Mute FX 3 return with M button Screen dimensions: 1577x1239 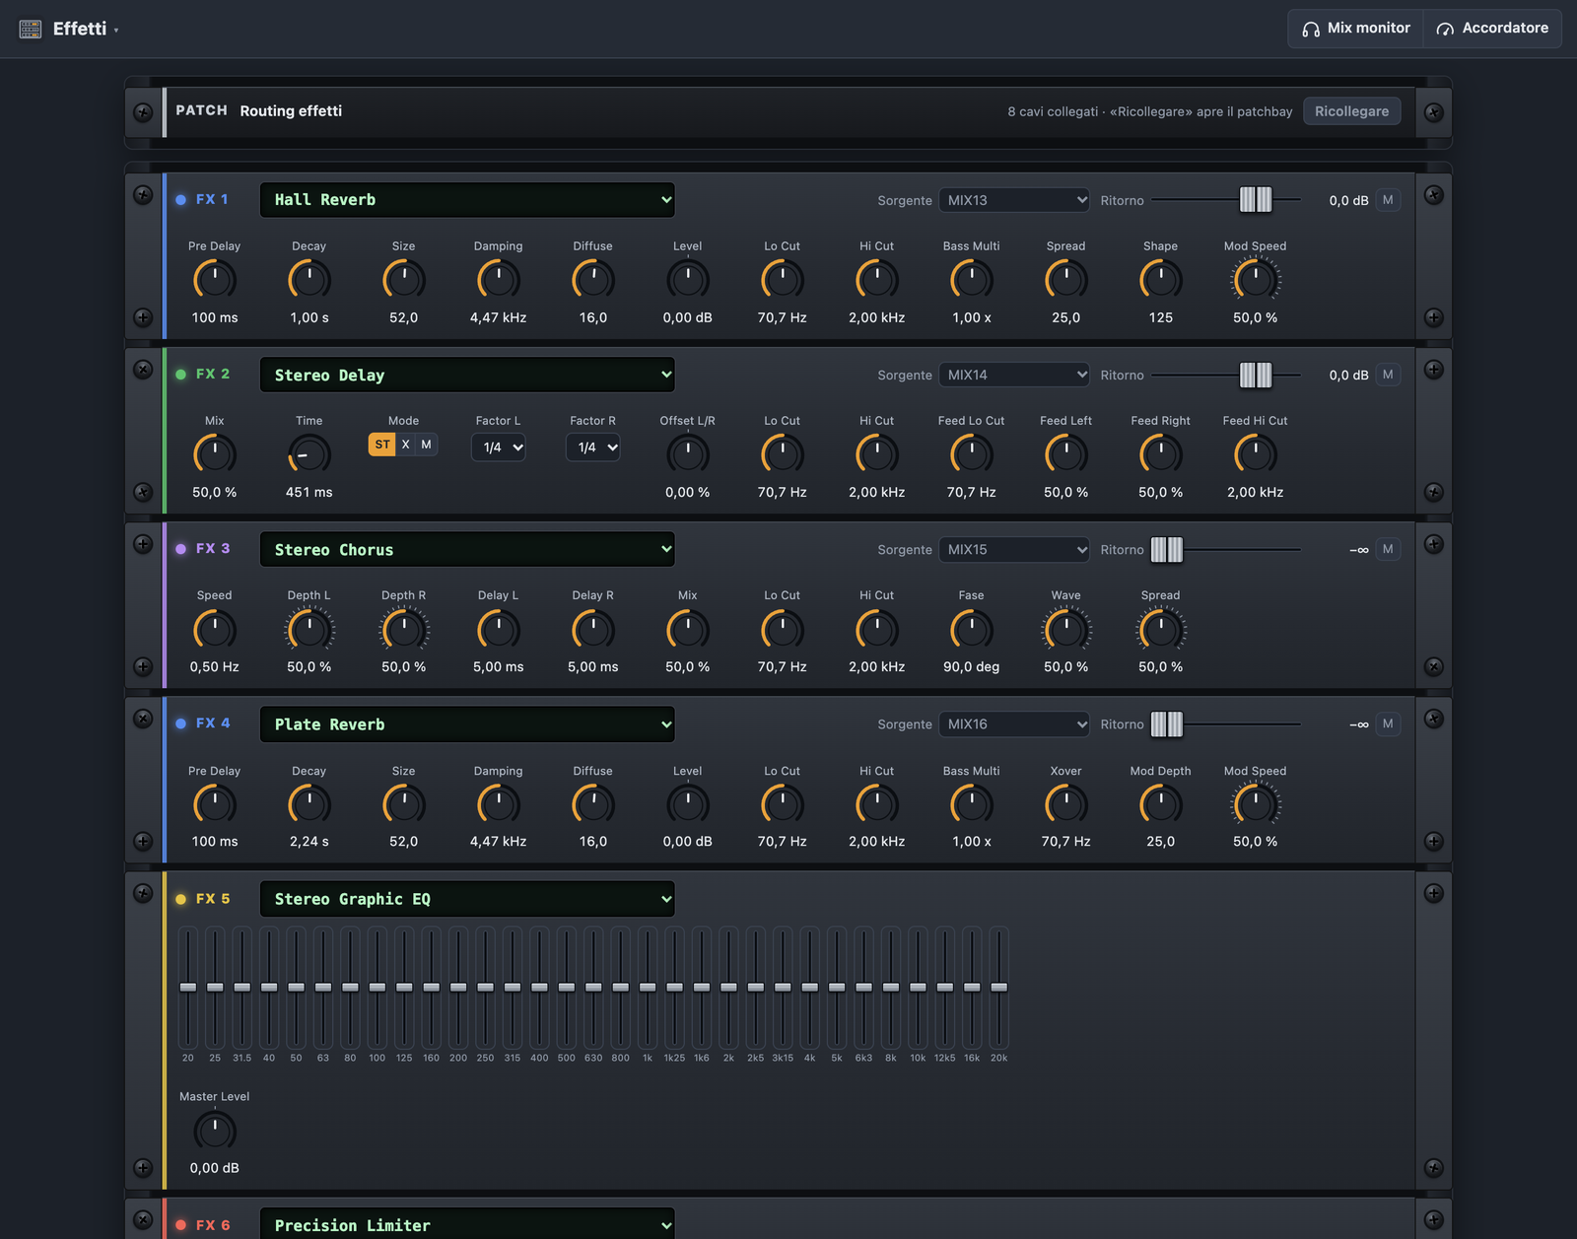pos(1388,549)
